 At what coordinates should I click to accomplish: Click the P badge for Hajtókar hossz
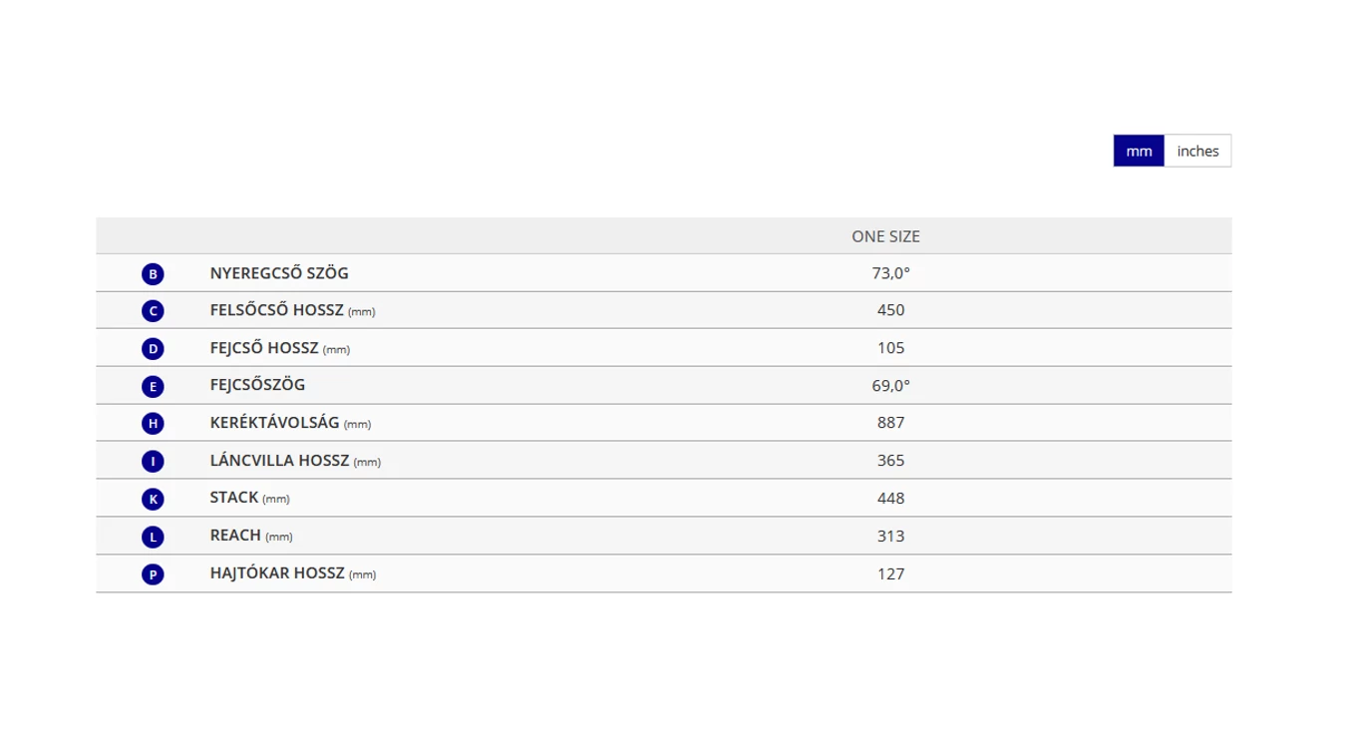(x=153, y=574)
